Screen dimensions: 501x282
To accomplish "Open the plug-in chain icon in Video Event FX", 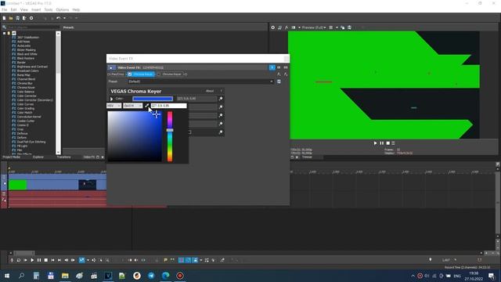I will pos(279,74).
